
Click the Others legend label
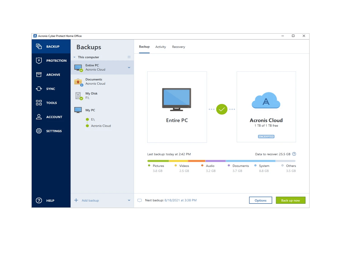[291, 166]
